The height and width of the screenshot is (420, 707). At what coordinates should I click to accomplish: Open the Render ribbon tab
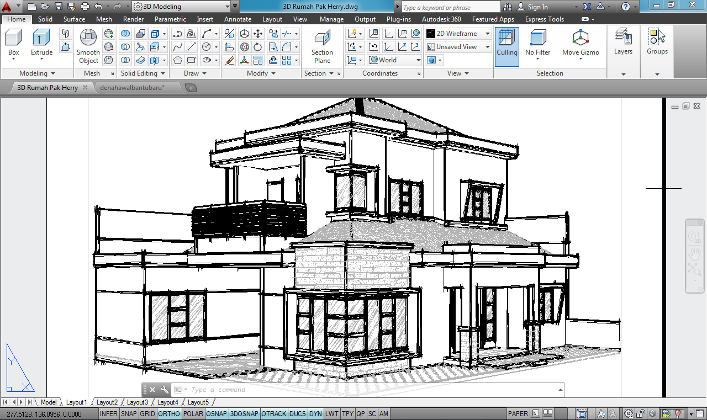pyautogui.click(x=133, y=19)
